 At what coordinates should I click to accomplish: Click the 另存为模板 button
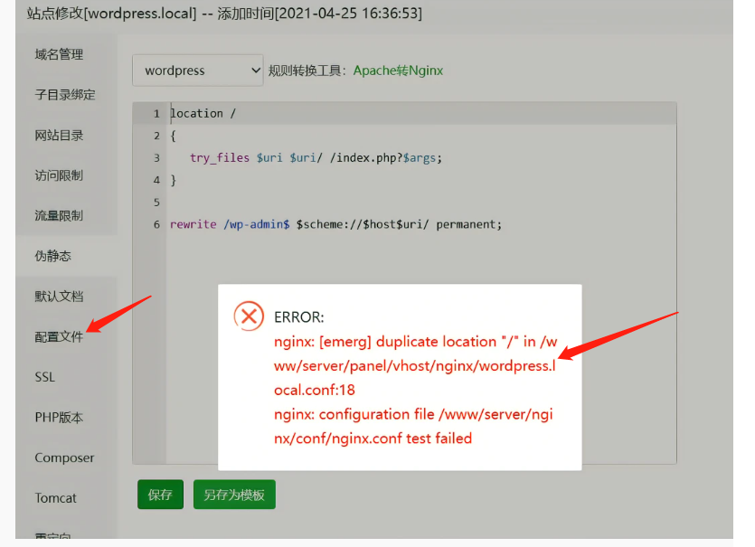click(x=234, y=495)
